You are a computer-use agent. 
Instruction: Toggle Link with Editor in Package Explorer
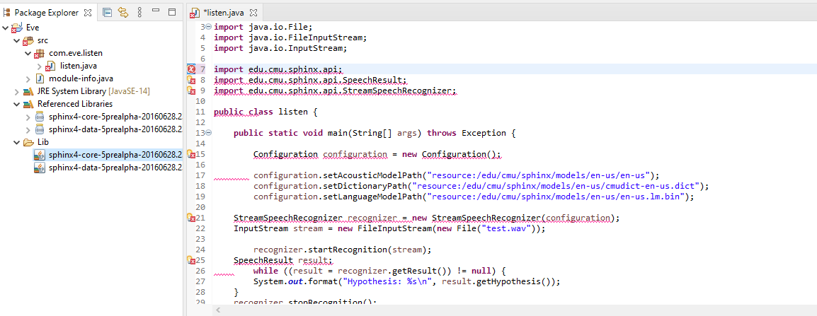[x=123, y=12]
